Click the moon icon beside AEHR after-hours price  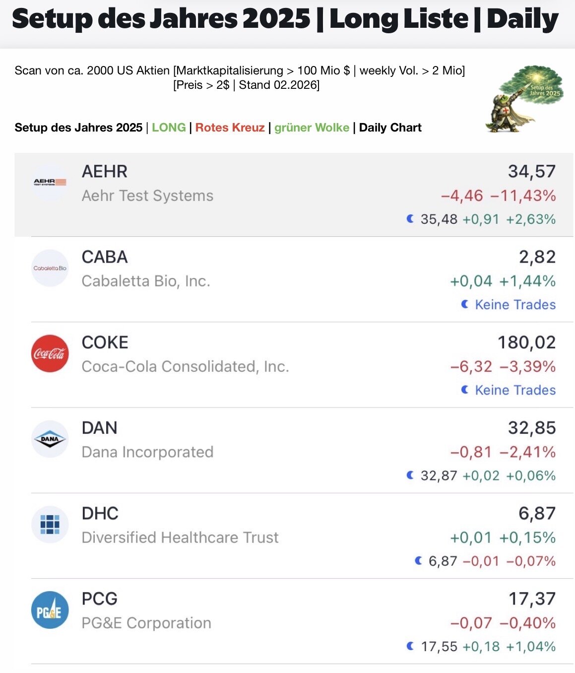[410, 219]
